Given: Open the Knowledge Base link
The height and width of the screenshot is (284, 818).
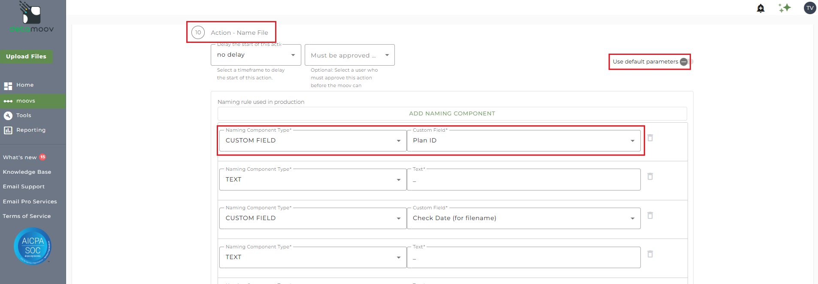Looking at the screenshot, I should pyautogui.click(x=27, y=172).
